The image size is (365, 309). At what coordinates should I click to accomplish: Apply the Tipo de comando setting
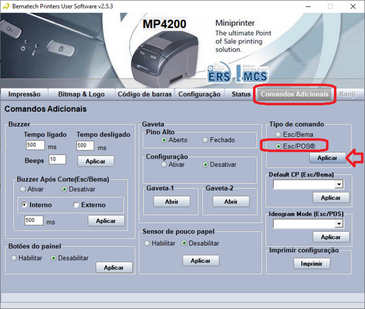(x=327, y=158)
